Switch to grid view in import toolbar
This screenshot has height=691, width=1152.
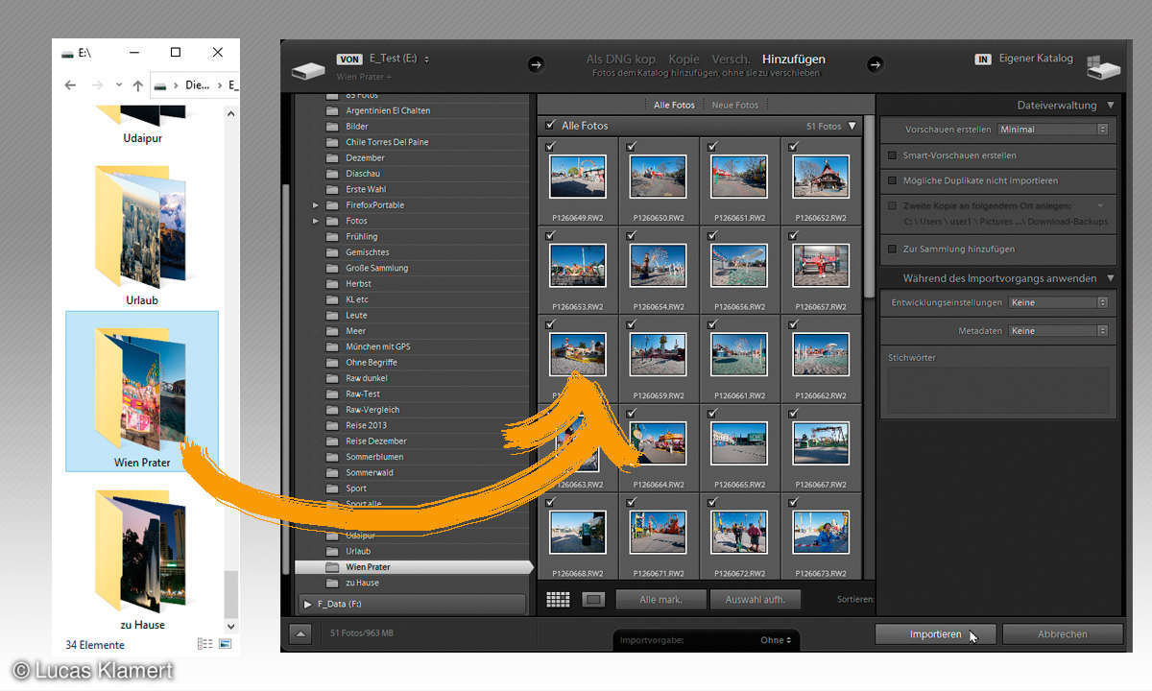pos(557,600)
